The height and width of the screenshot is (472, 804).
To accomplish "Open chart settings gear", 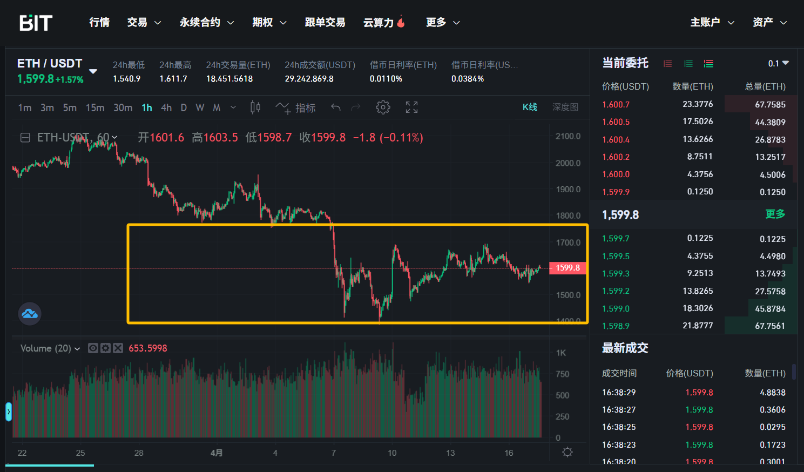I will [383, 107].
